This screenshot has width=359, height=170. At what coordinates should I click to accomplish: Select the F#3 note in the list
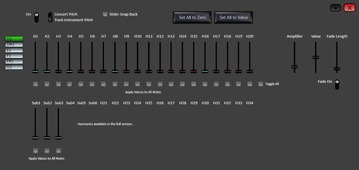tap(14, 61)
